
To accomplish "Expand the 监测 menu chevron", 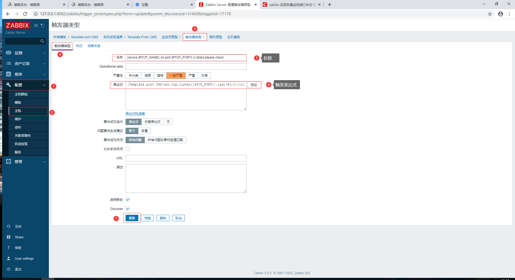I will click(x=44, y=53).
